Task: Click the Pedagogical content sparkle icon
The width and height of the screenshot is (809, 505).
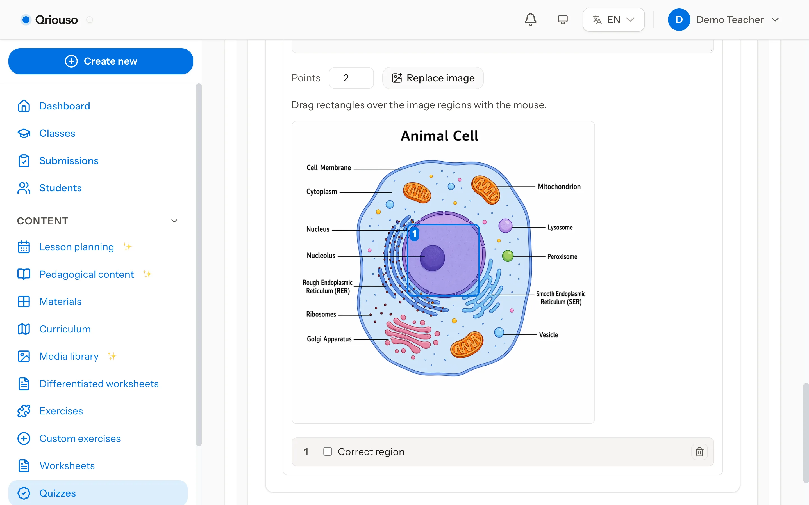Action: (x=147, y=274)
